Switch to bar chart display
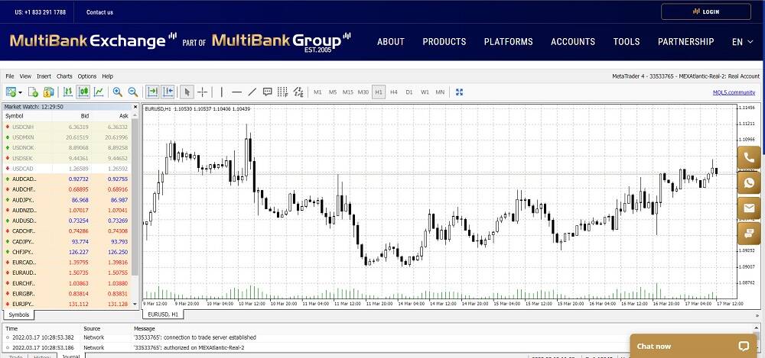Screen dimensions: 765x358 68,92
